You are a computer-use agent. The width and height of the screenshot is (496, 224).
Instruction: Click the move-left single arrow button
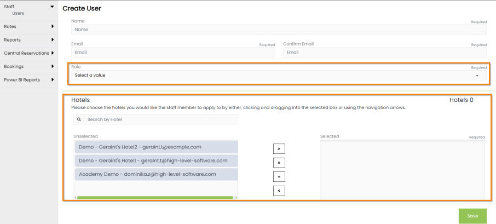coord(279,191)
